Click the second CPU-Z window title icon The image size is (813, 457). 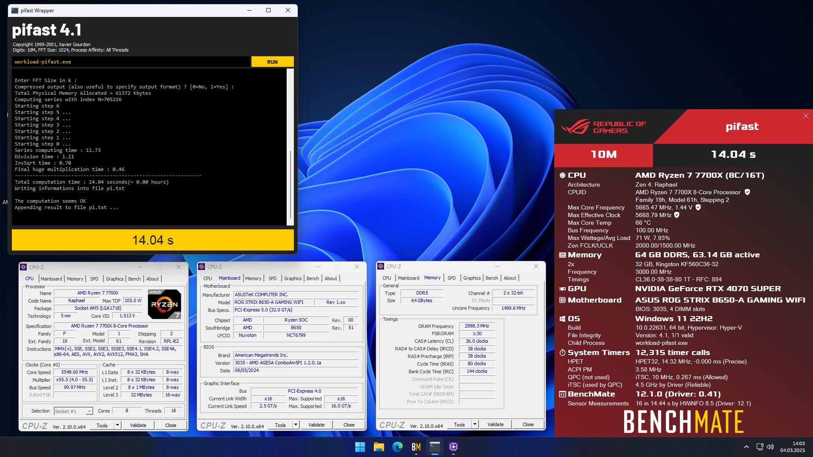click(x=202, y=267)
